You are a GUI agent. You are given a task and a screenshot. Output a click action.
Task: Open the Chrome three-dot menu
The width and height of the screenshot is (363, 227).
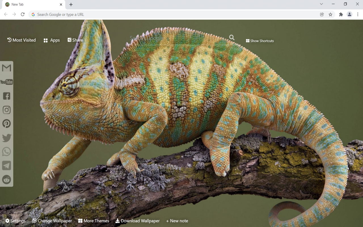358,14
